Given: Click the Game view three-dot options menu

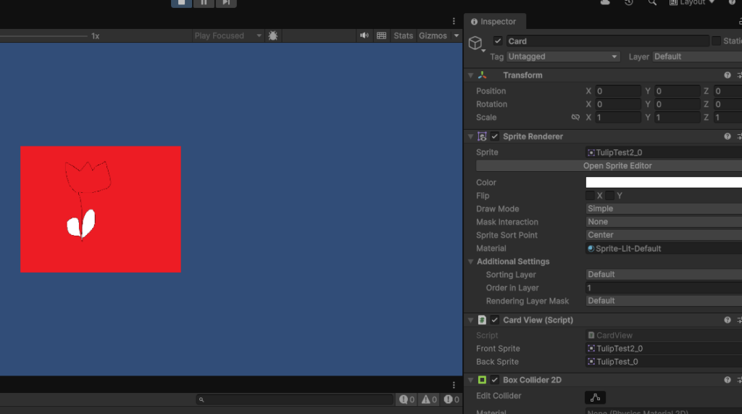Looking at the screenshot, I should click(x=454, y=21).
